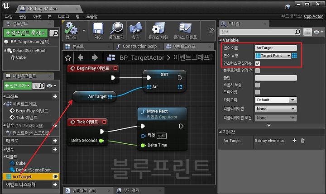326x194 pixels.
Task: Open Find with the binoculars icon
Action: (135, 31)
